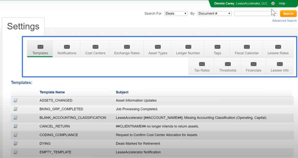Click edit icon for ASSETS_CHANGED template
This screenshot has width=298, height=158.
tap(16, 100)
